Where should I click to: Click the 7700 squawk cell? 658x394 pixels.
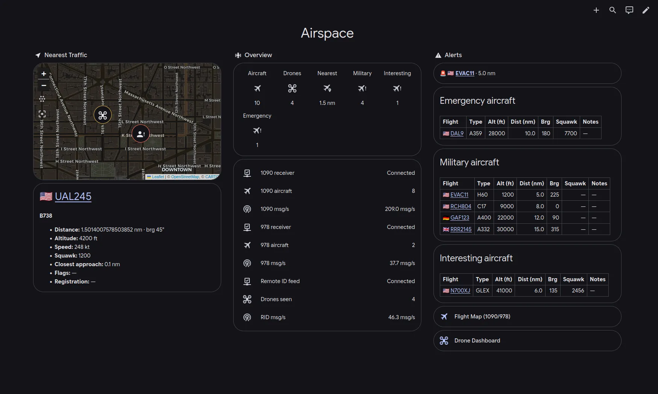(x=566, y=133)
